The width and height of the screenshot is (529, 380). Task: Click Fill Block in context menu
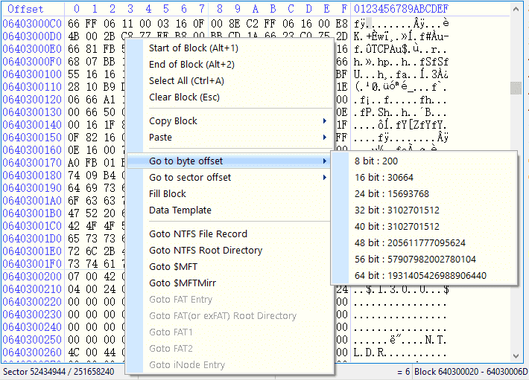[x=168, y=194]
